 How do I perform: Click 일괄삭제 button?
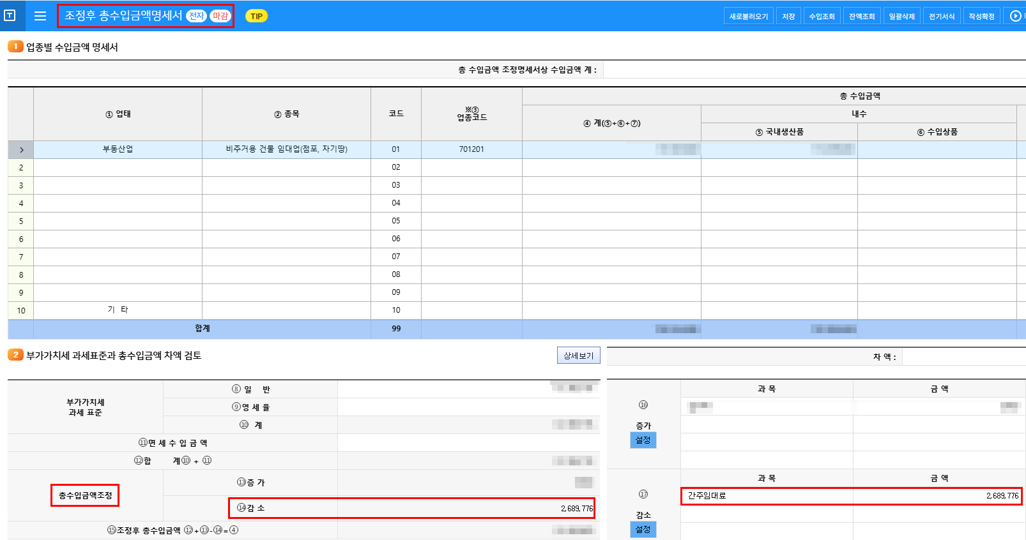pyautogui.click(x=901, y=16)
